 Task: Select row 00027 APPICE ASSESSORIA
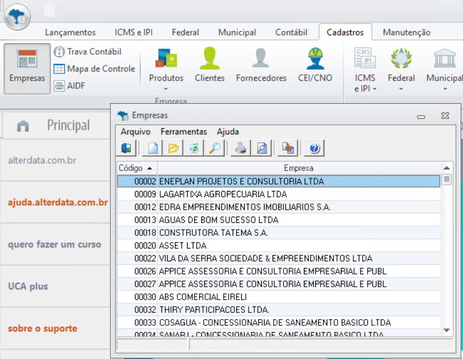tap(279, 284)
